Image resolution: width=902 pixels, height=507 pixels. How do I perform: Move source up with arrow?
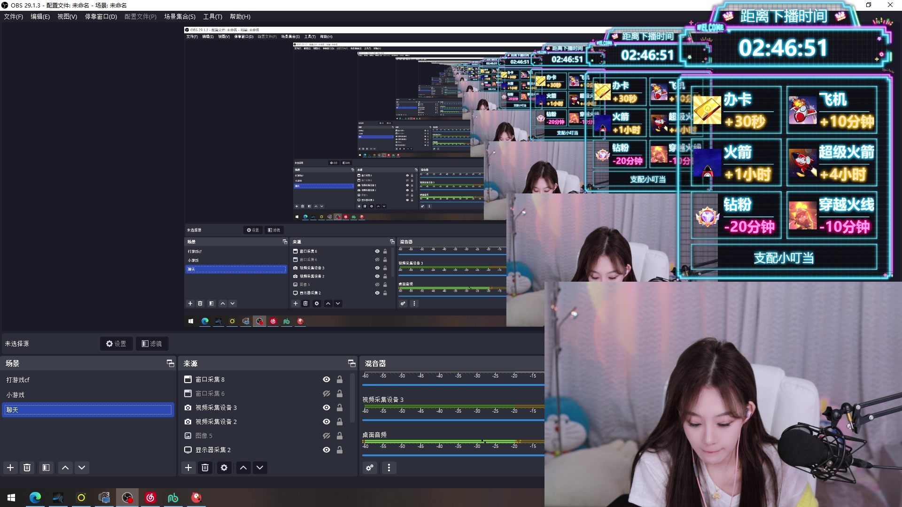243,468
